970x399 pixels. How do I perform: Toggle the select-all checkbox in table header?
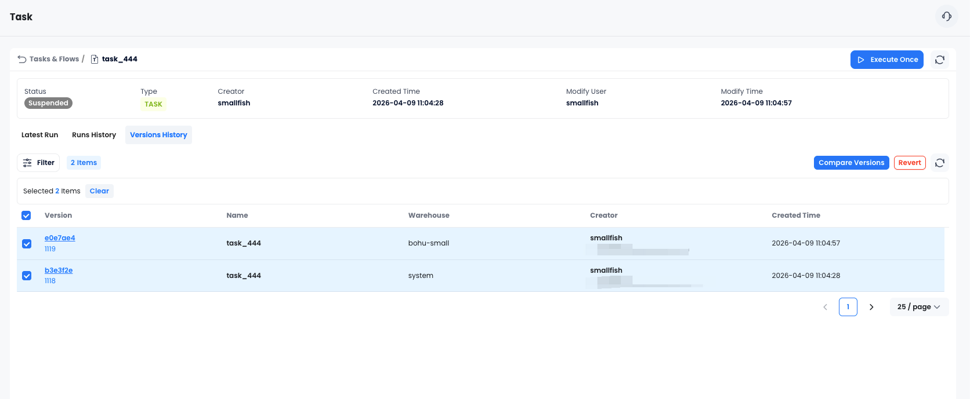click(26, 215)
